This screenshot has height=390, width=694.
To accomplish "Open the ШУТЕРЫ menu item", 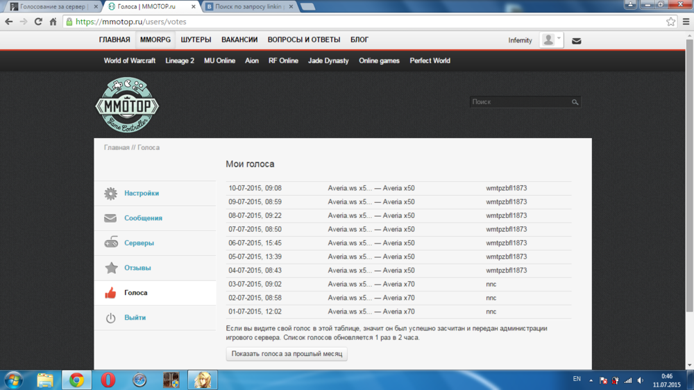I will coord(196,40).
